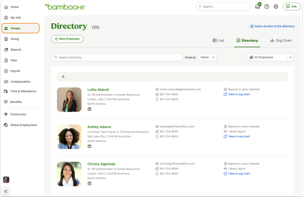View Ashley Adams in org chart
Image resolution: width=303 pixels, height=197 pixels.
(x=239, y=136)
